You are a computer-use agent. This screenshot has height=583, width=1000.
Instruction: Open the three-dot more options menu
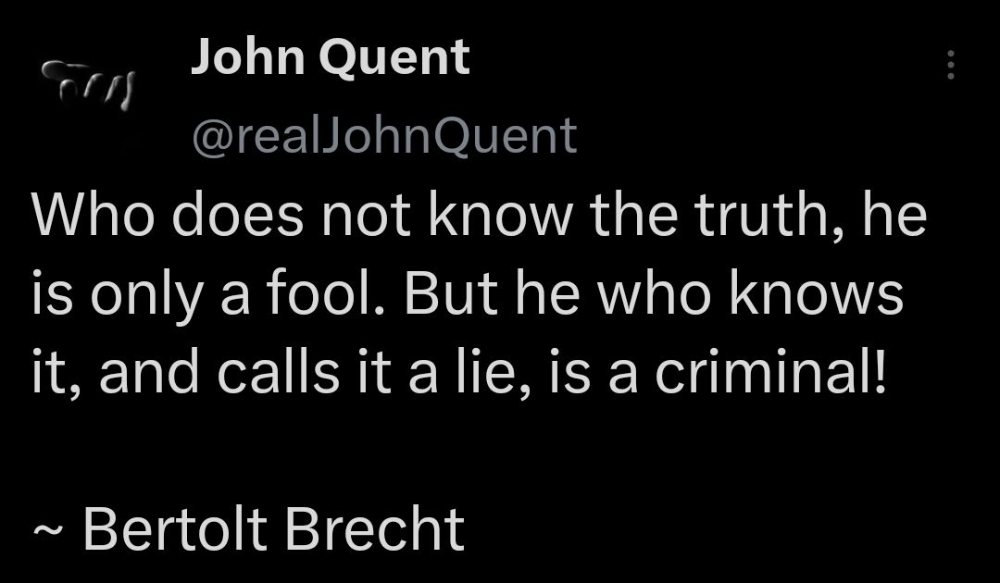(x=950, y=65)
